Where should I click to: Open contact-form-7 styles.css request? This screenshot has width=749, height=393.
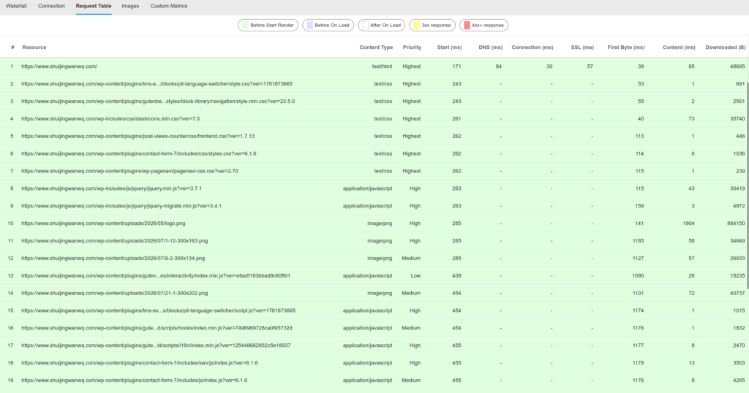pyautogui.click(x=138, y=153)
